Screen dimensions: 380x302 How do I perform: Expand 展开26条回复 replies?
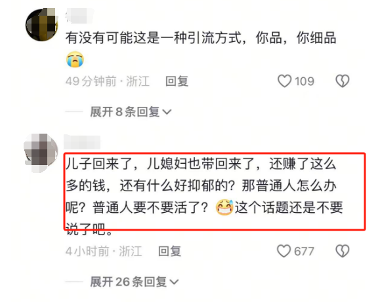[x=135, y=282]
